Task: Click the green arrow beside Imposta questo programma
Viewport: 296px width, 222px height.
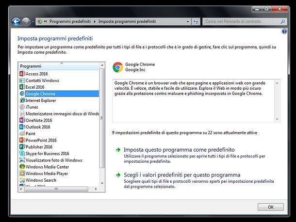Action: (118, 150)
